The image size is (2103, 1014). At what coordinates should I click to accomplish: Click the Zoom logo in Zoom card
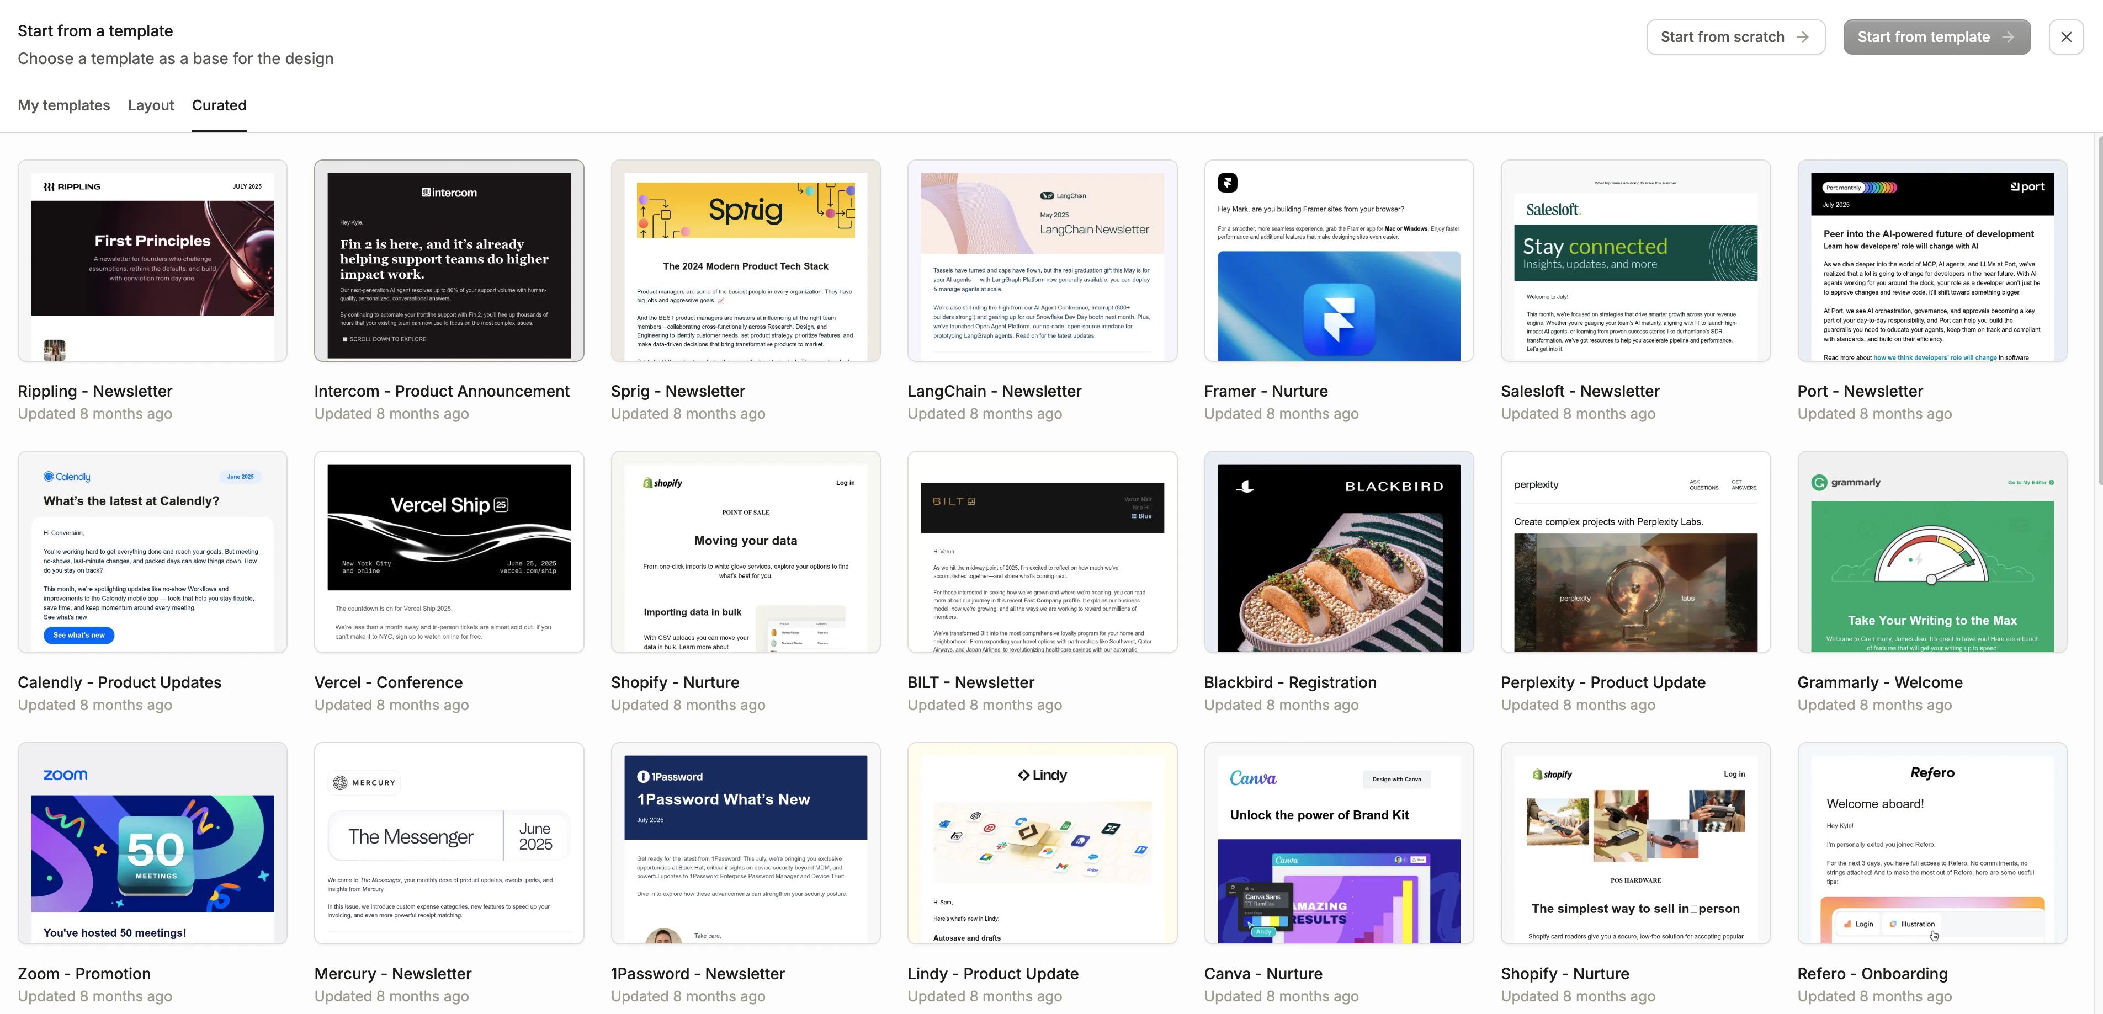(x=65, y=775)
